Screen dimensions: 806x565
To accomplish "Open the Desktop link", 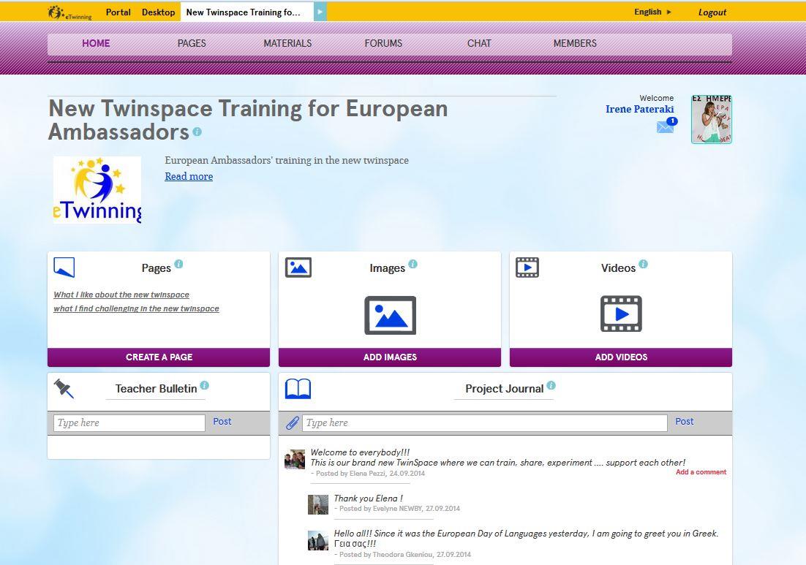I will 158,12.
